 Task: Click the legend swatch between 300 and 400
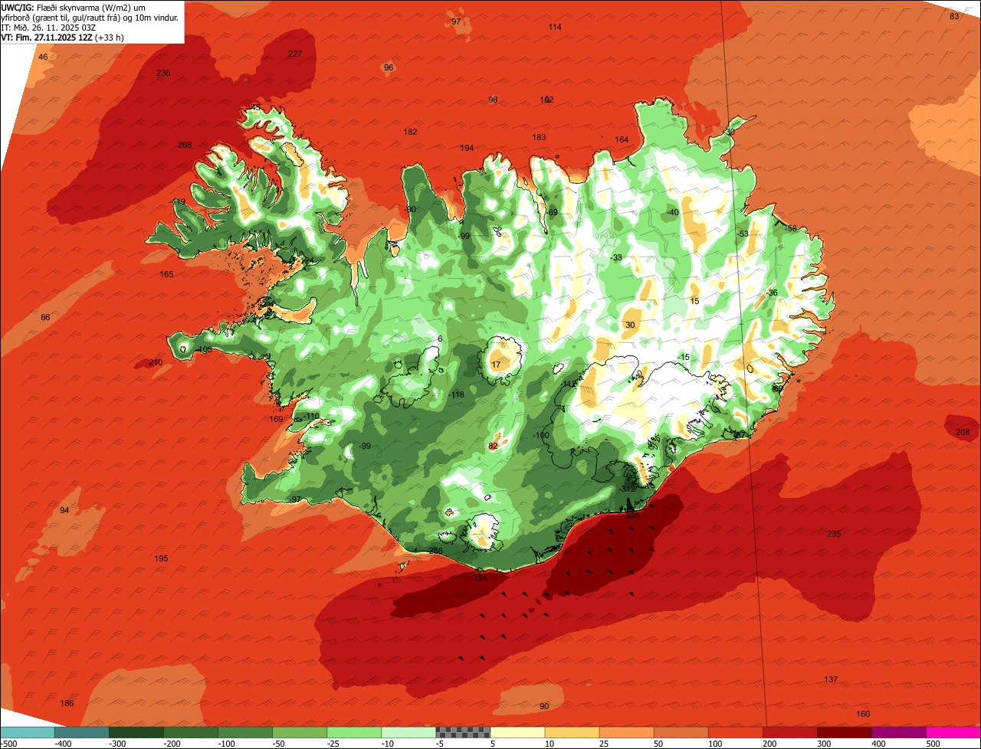click(x=843, y=732)
